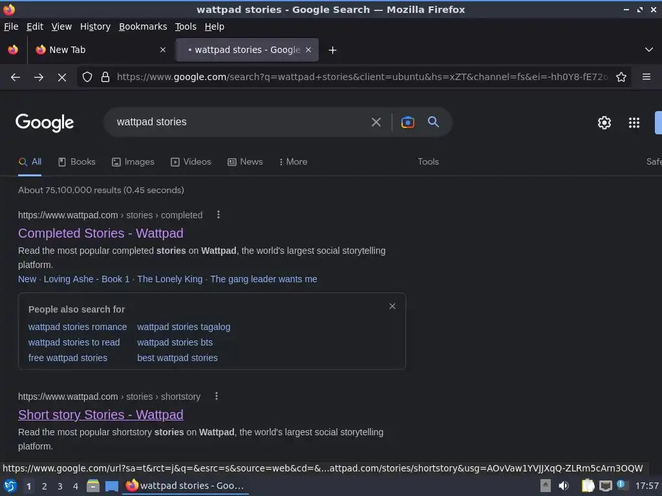Open options for Short story result
This screenshot has height=496, width=662.
coord(217,396)
